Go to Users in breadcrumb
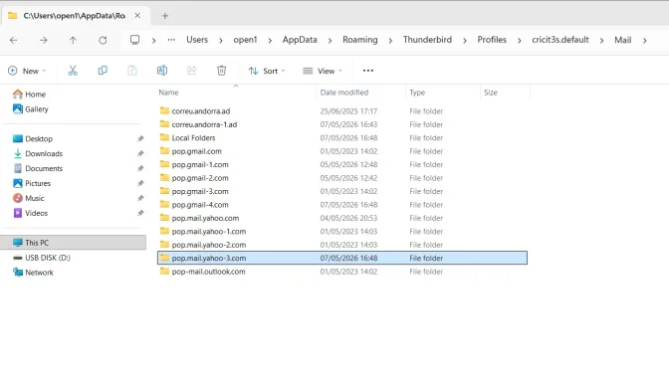The height and width of the screenshot is (382, 669). coord(197,40)
